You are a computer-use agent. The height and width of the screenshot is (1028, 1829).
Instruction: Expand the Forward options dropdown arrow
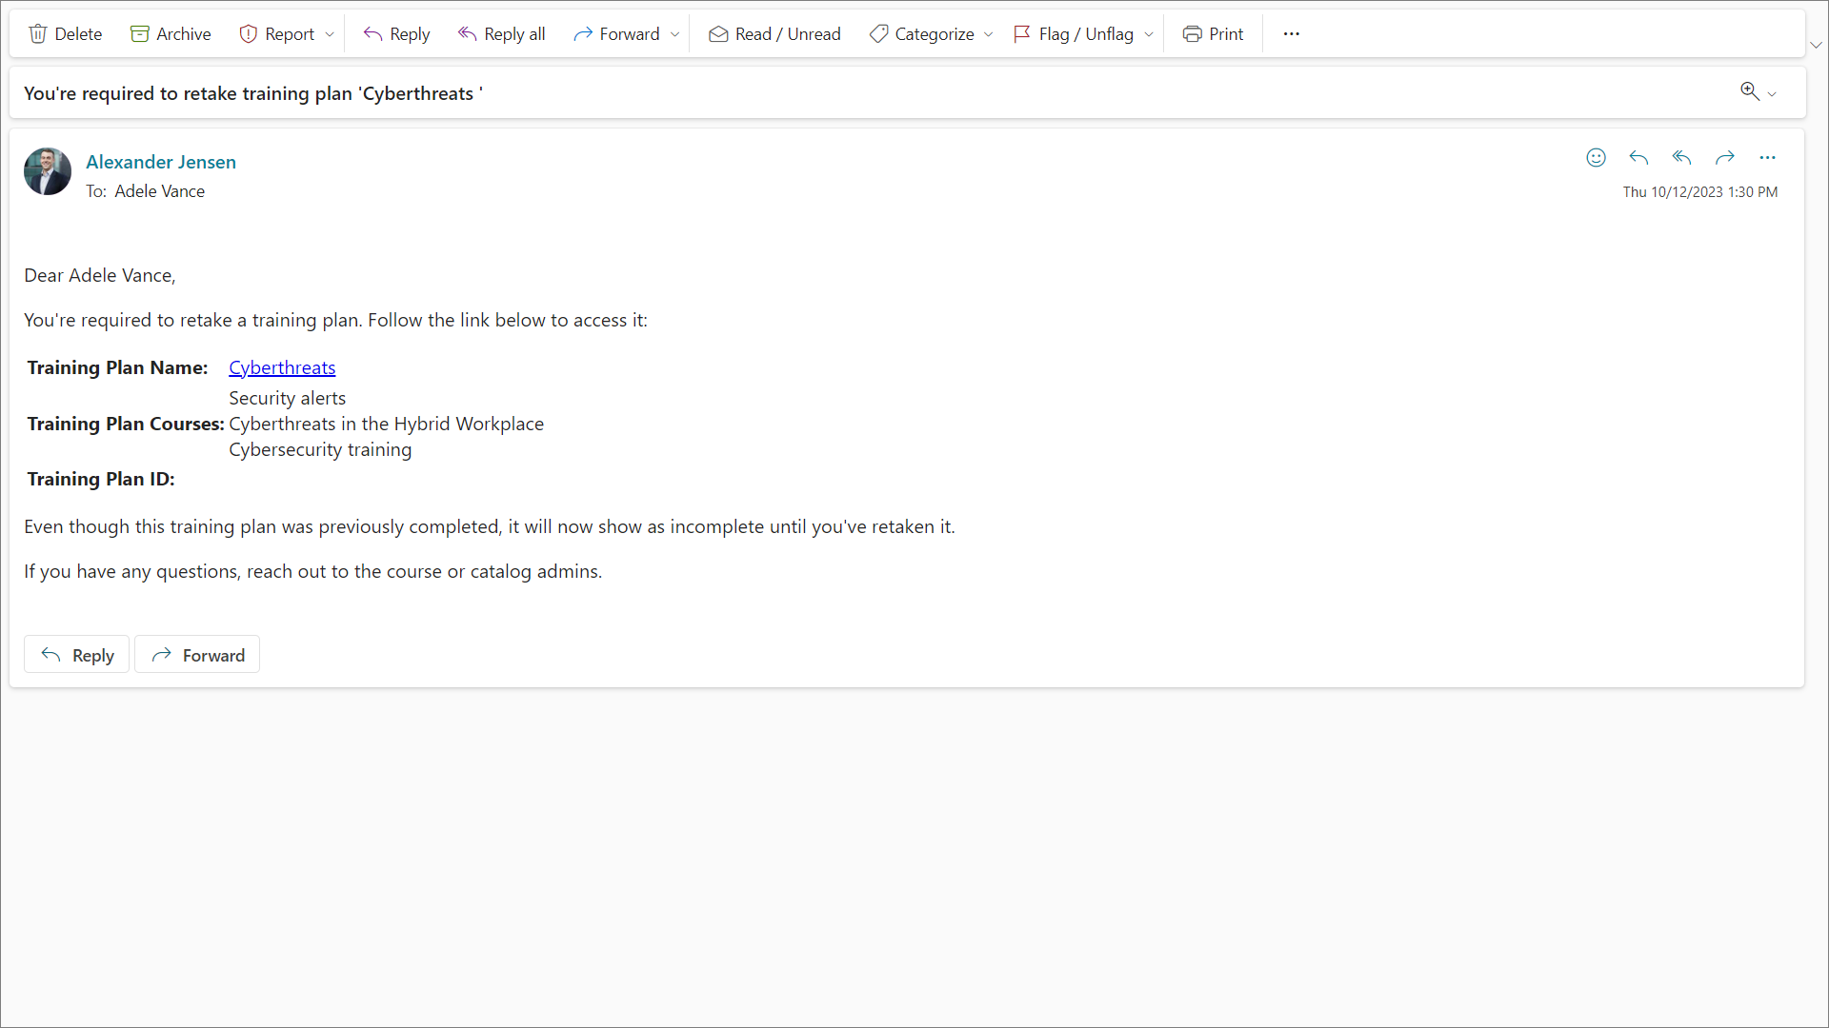click(x=675, y=34)
